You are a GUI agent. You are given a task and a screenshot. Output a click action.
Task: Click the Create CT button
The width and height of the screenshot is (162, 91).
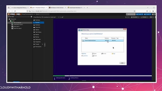coord(148,14)
